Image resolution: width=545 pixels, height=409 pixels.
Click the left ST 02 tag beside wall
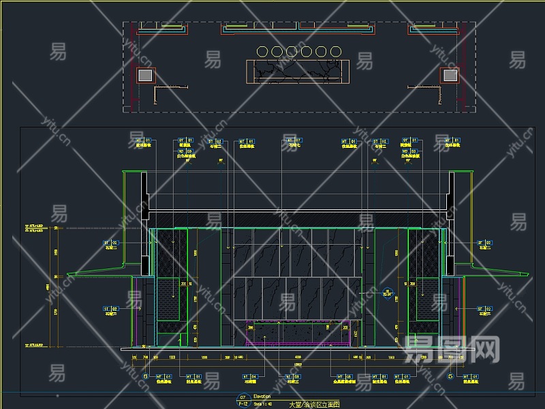(x=110, y=243)
